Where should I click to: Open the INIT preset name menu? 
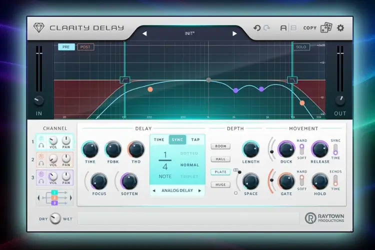coord(189,33)
